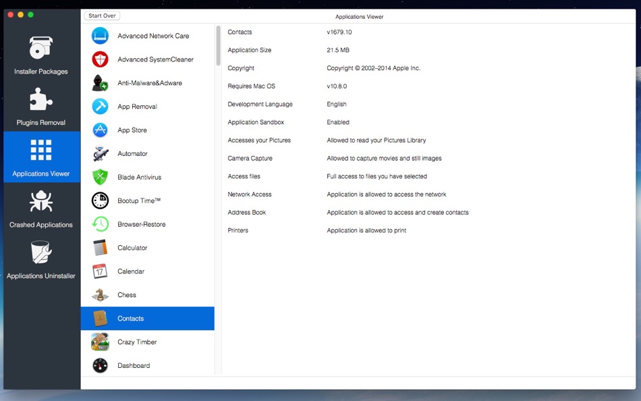Click the Anti-Malware&Adware hooded figure icon
641x401 pixels.
point(100,83)
